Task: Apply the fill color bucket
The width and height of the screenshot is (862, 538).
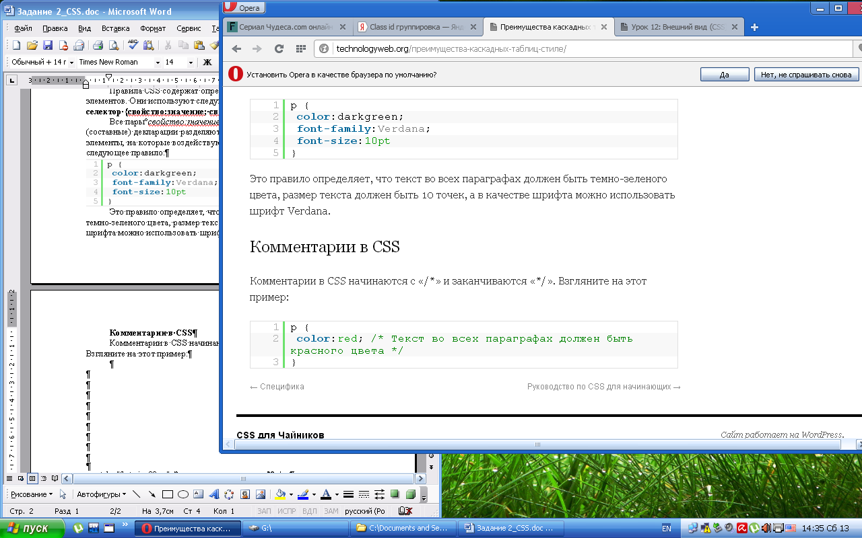Action: tap(281, 494)
